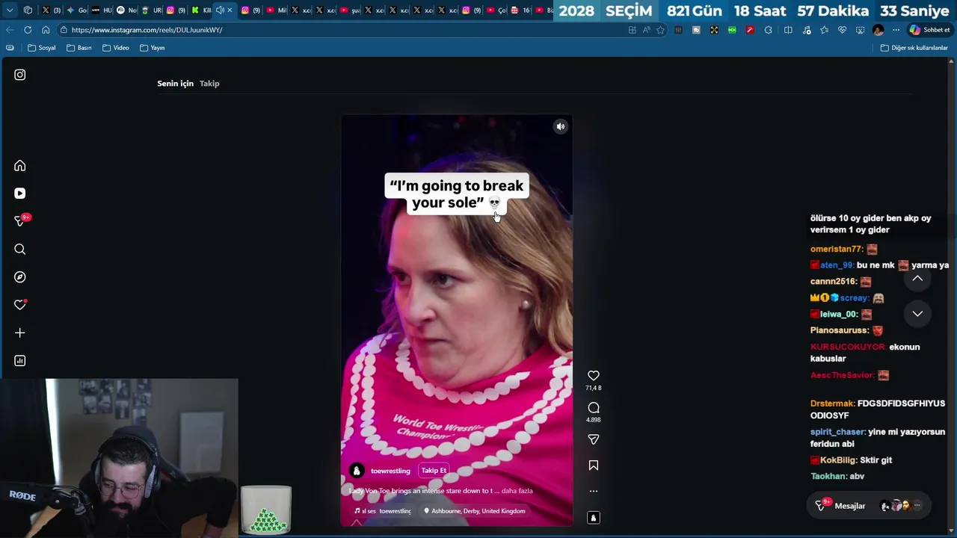Screen dimensions: 957x538
Task: Open Direct messages in sidebar
Action: [x=20, y=221]
